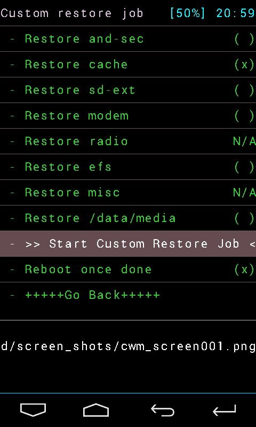
Task: Select the Restore radio menu entry
Action: click(128, 141)
